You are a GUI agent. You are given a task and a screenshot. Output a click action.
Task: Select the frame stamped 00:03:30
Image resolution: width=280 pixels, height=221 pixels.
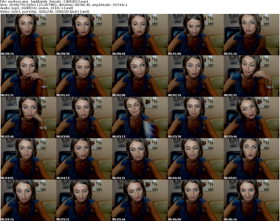(x=196, y=117)
